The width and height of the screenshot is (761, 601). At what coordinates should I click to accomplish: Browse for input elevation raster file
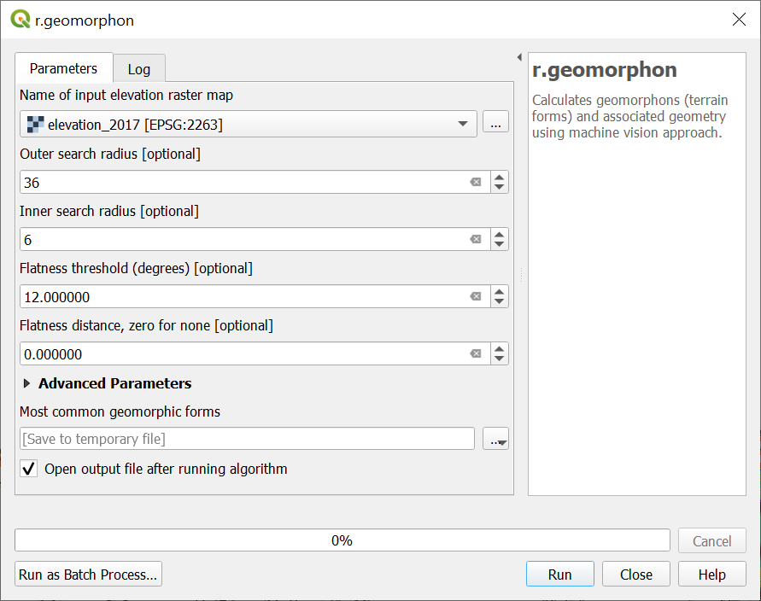click(495, 124)
